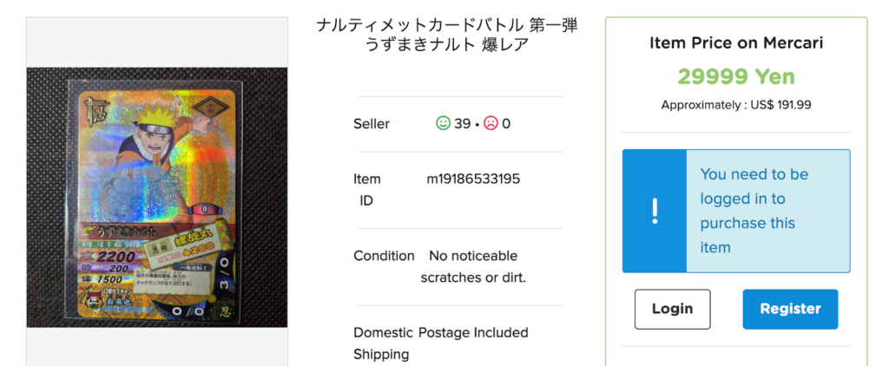Click the Item ID label
Image resolution: width=889 pixels, height=366 pixels.
point(367,190)
